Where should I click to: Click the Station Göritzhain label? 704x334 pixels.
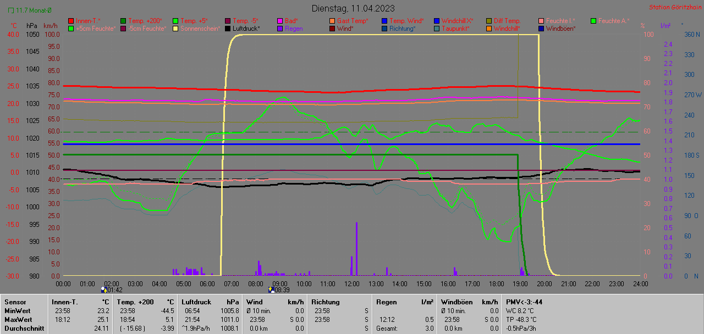[x=675, y=8]
